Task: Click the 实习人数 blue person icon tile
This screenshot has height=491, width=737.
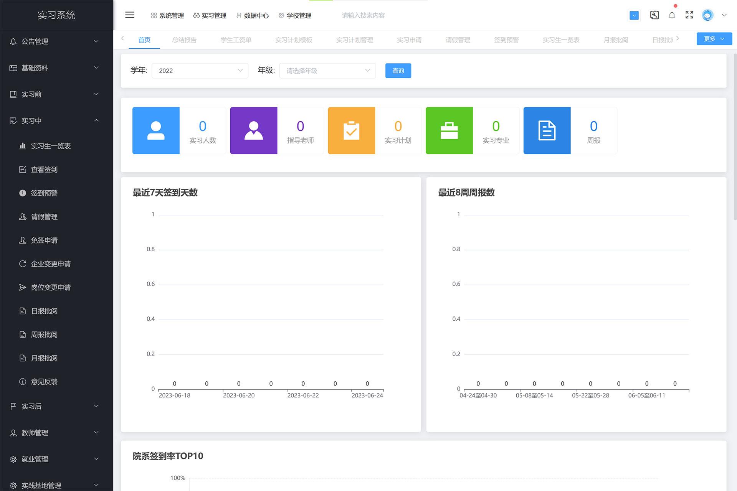Action: click(x=156, y=130)
